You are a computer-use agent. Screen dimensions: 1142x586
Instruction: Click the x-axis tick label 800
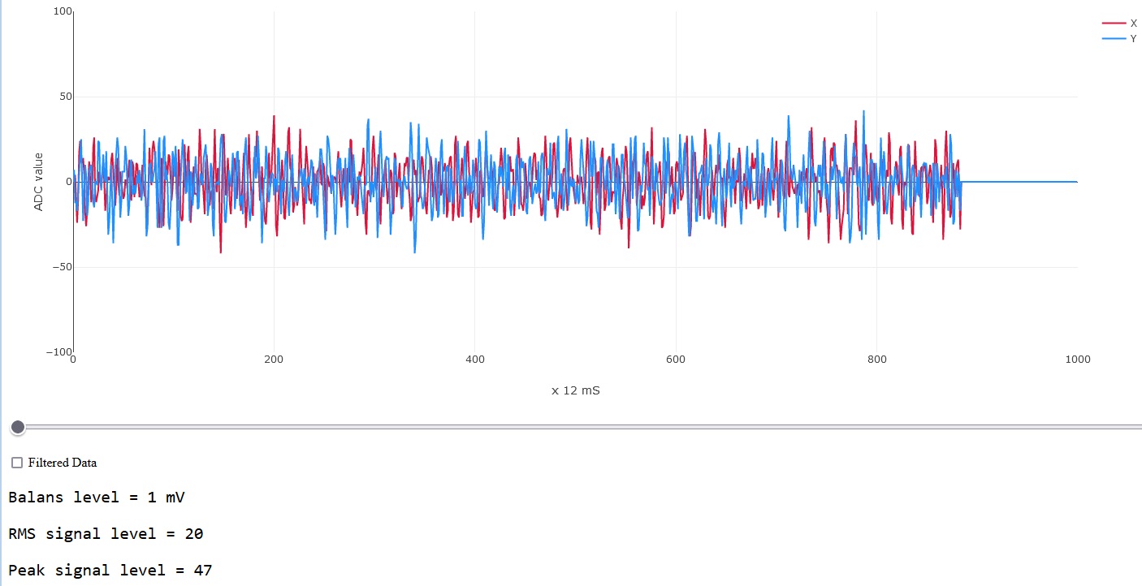[877, 360]
